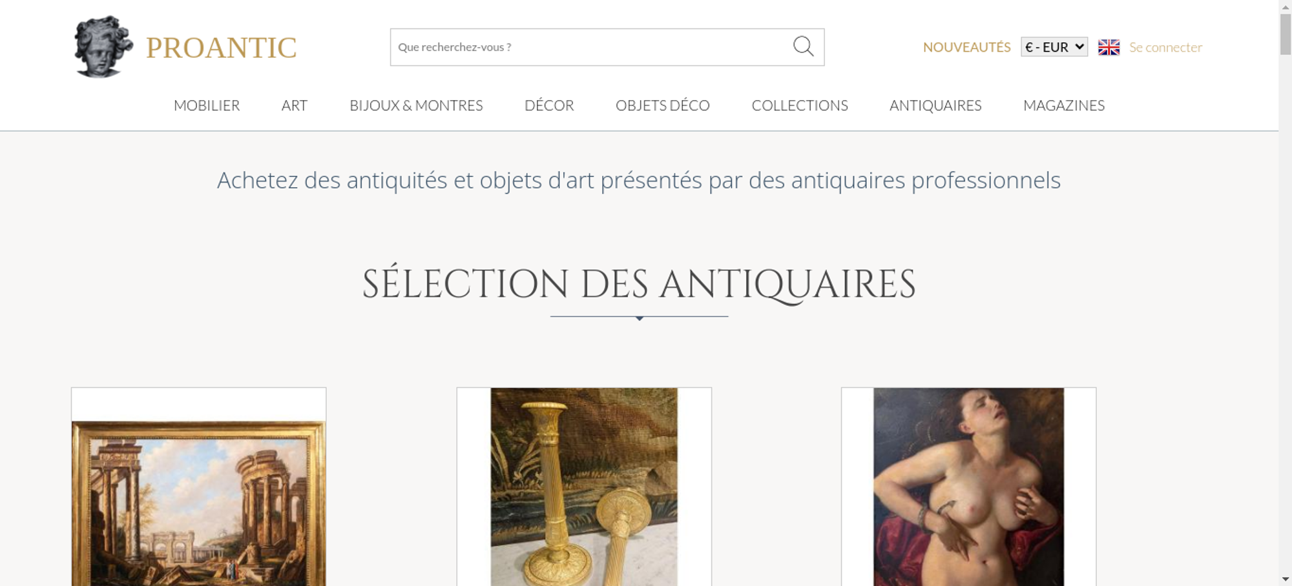The image size is (1292, 586).
Task: Click the PROANTIC brand name text
Action: 221,48
